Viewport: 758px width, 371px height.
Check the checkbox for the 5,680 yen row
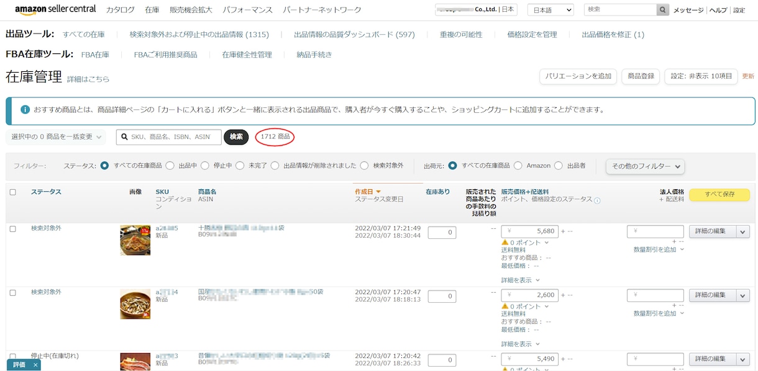12,229
